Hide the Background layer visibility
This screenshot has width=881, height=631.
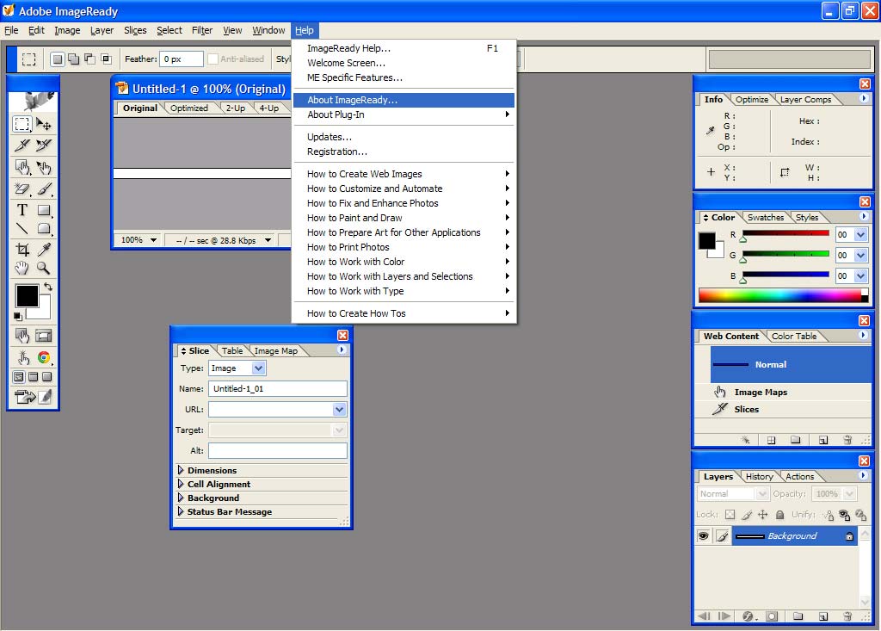704,536
